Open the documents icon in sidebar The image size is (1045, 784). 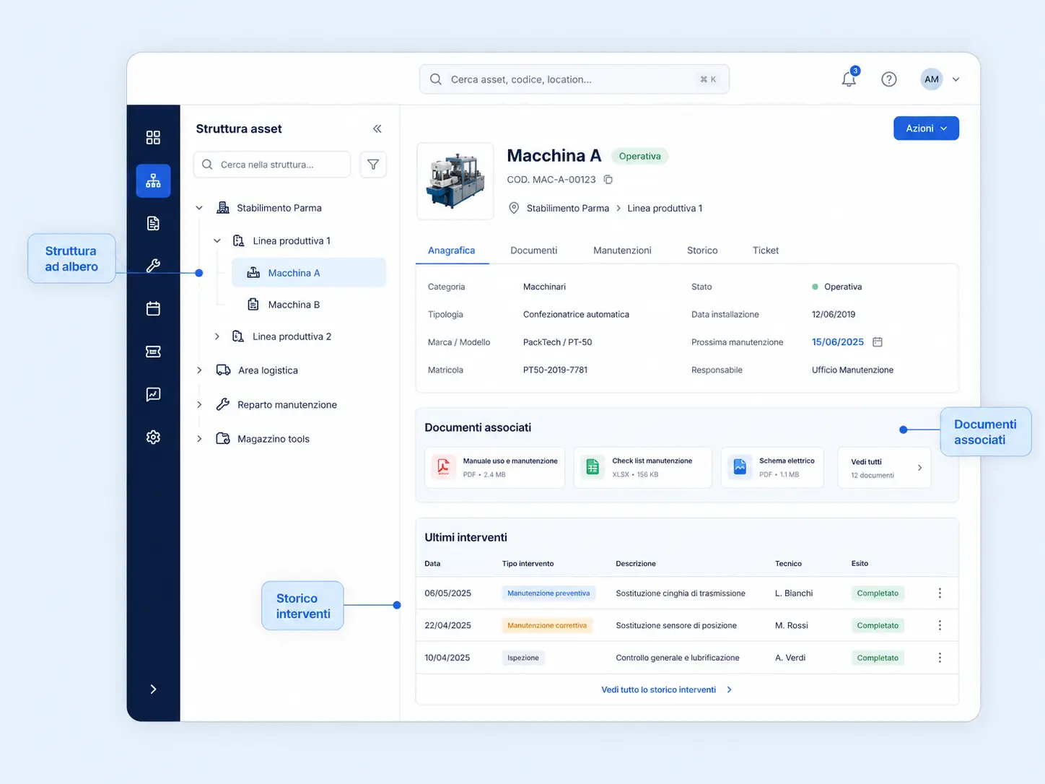153,223
